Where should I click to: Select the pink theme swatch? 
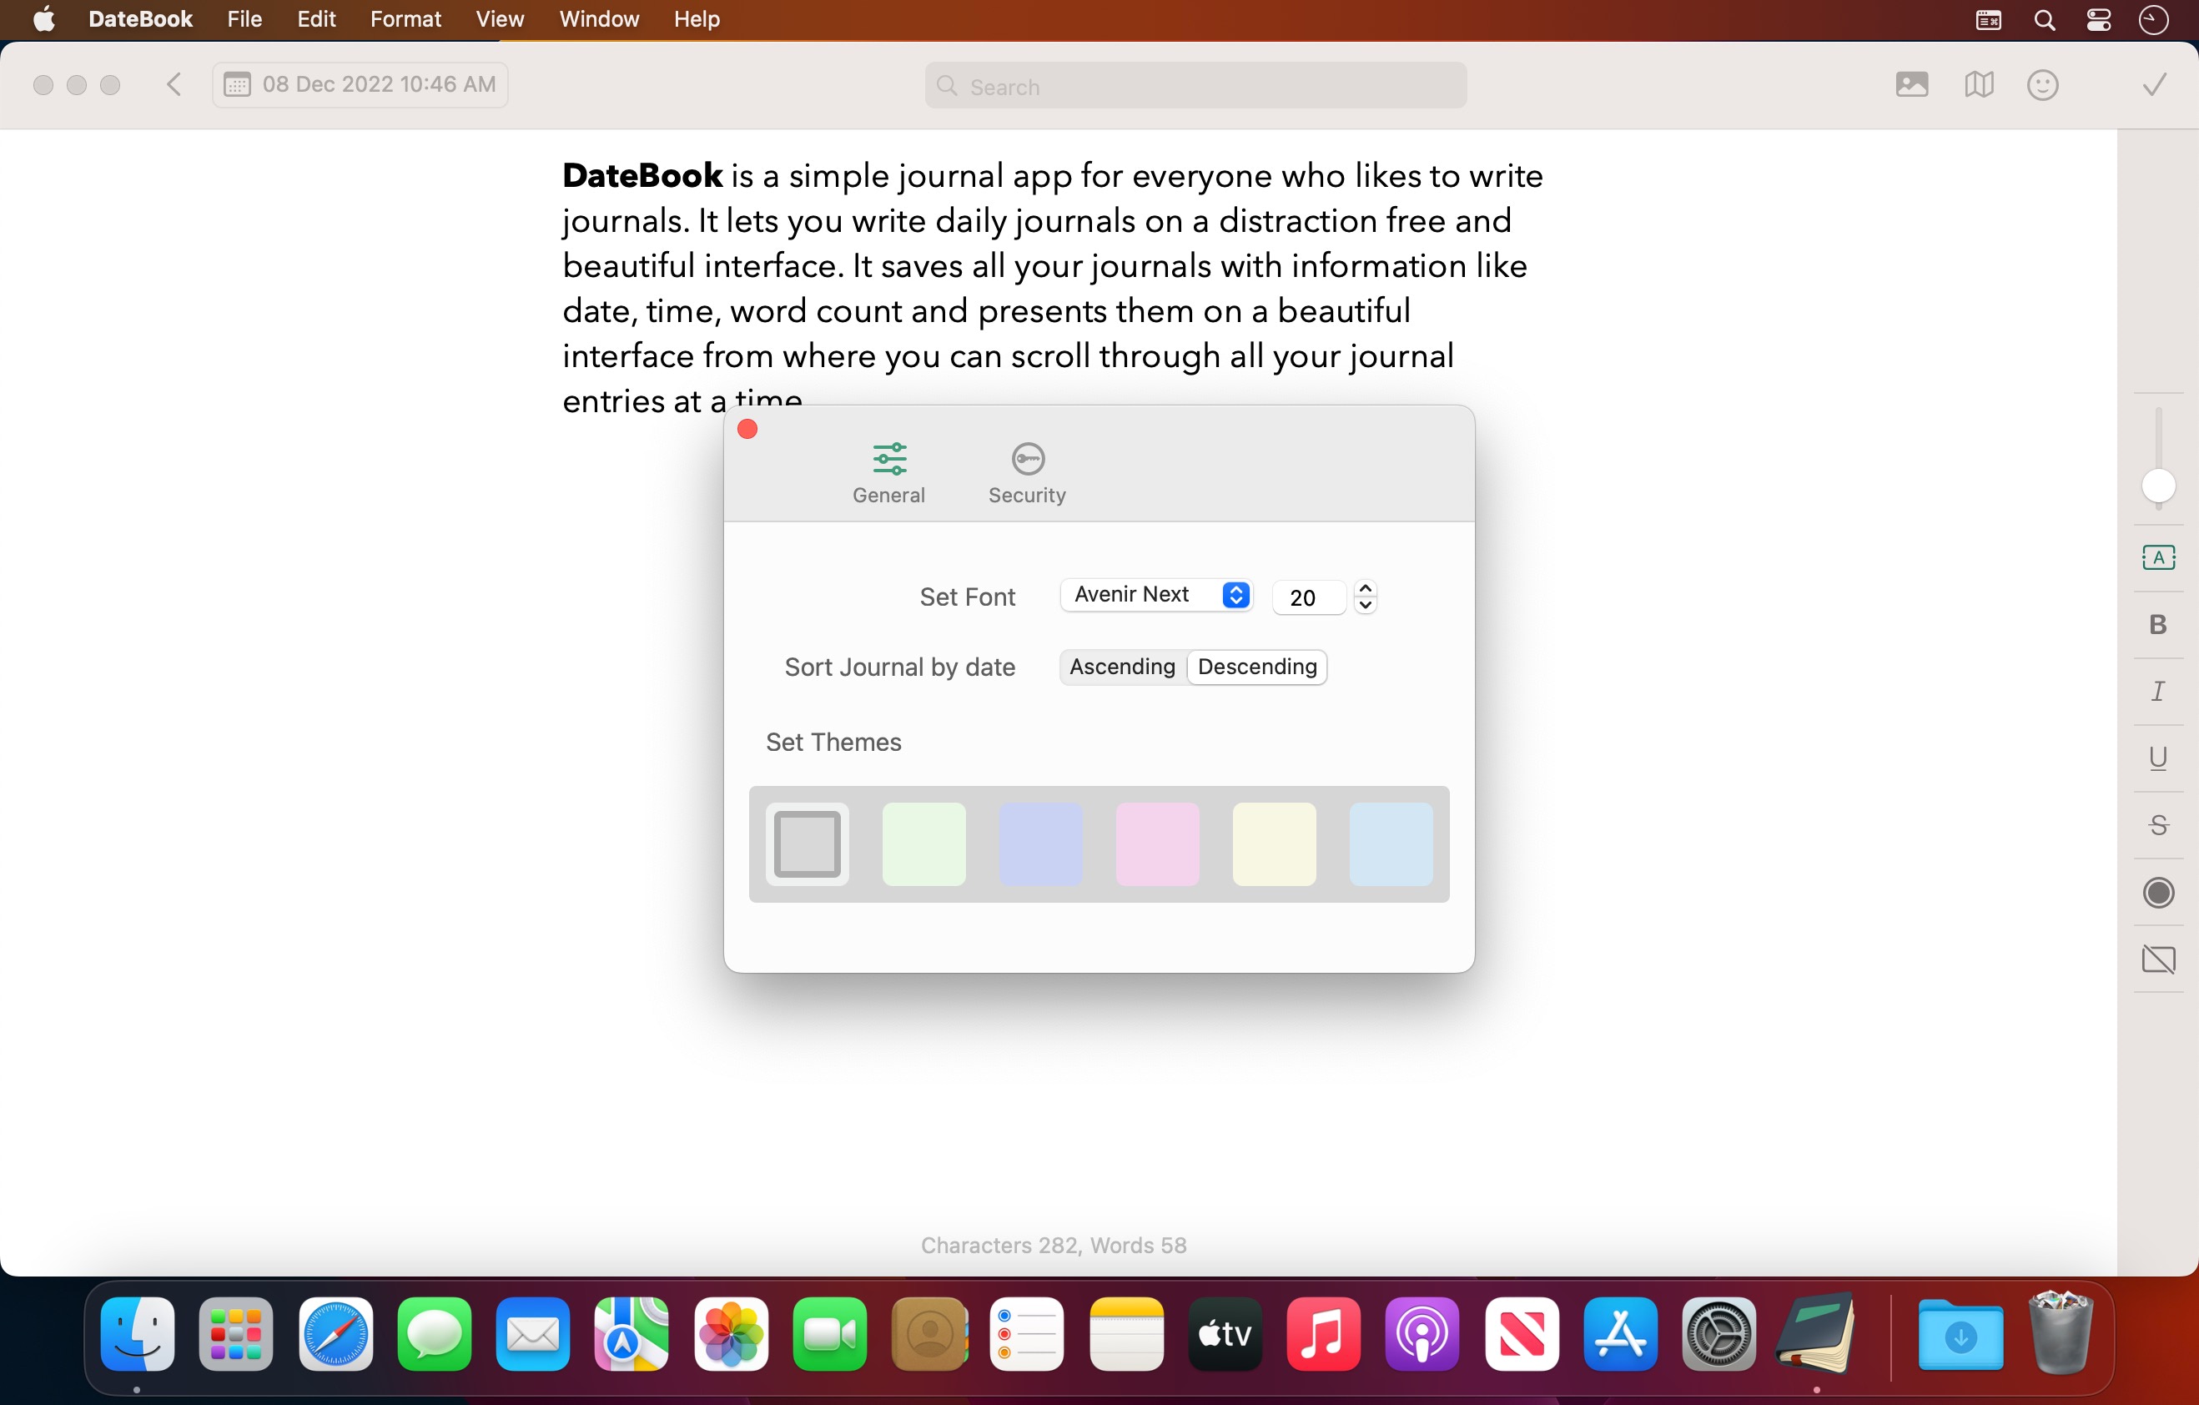click(x=1157, y=844)
